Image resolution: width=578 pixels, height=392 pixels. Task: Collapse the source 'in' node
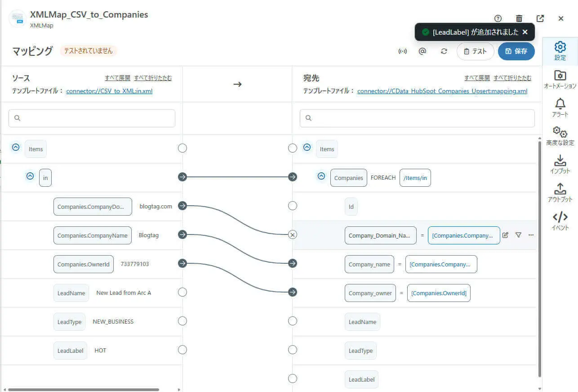click(30, 176)
